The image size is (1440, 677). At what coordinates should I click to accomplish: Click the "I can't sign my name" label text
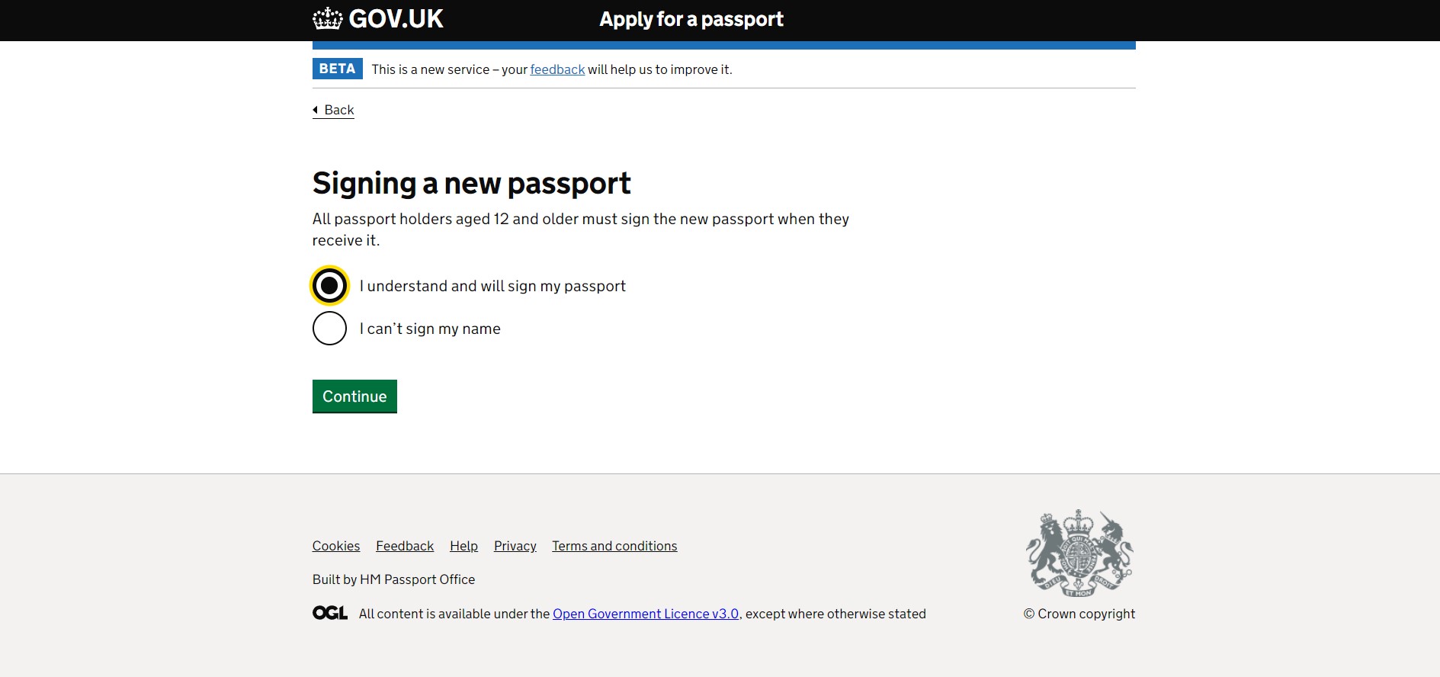[x=430, y=329]
